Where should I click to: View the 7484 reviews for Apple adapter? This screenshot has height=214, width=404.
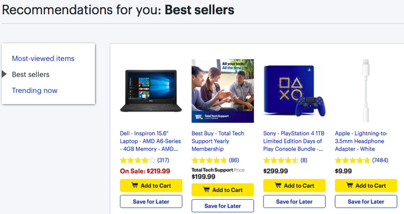[380, 160]
